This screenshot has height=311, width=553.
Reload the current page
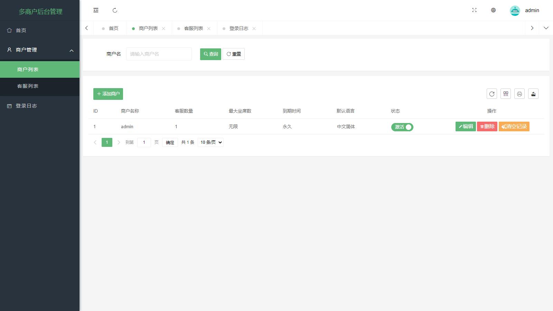(115, 10)
